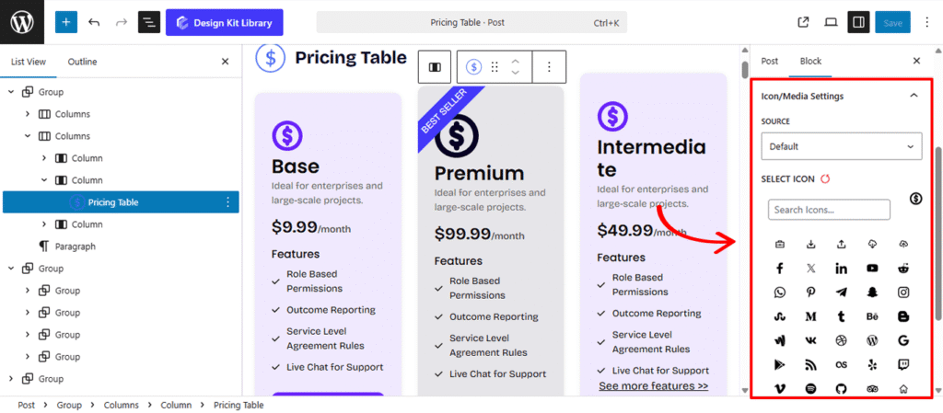Toggle the document overview list view

point(149,22)
